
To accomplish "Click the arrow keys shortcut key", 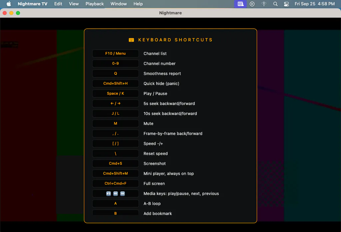I will coord(116,103).
